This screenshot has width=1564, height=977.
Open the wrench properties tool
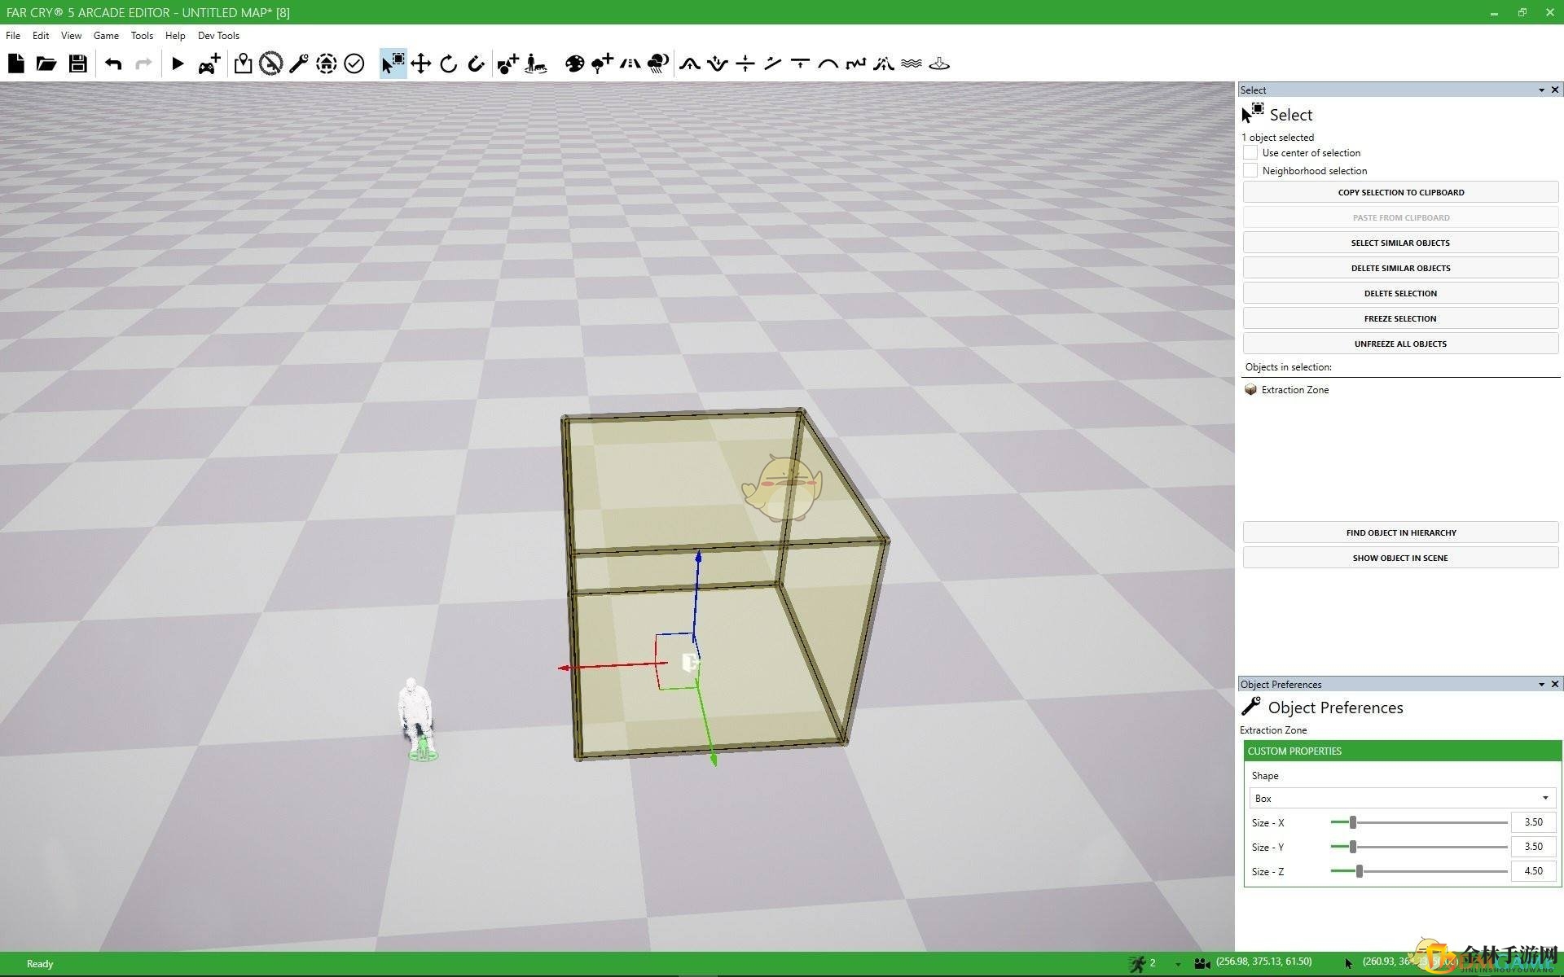pos(298,64)
